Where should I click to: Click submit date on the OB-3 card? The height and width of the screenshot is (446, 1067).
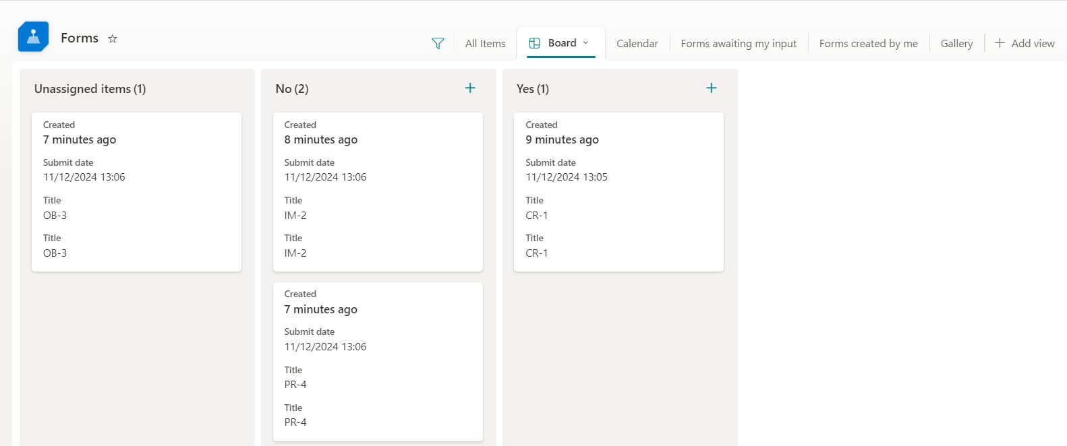click(x=84, y=177)
